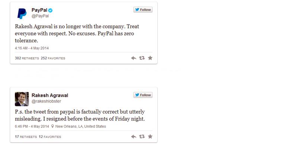The image size is (290, 145).
Task: Open the @PayPal handle link
Action: (x=40, y=16)
